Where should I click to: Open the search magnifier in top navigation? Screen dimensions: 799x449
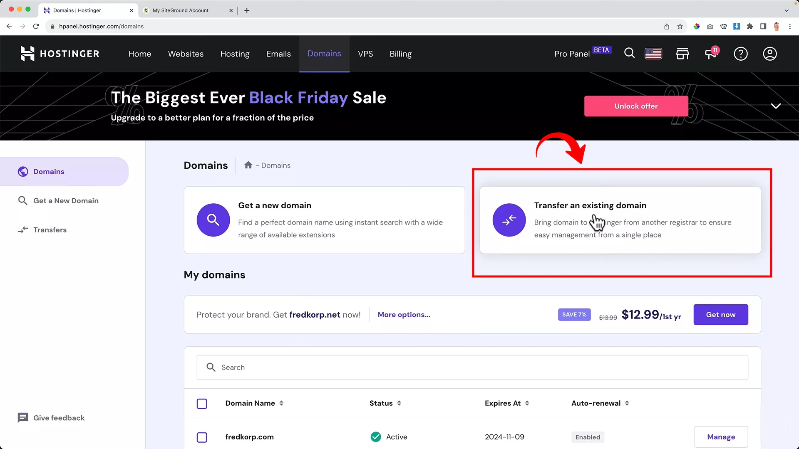pos(629,53)
